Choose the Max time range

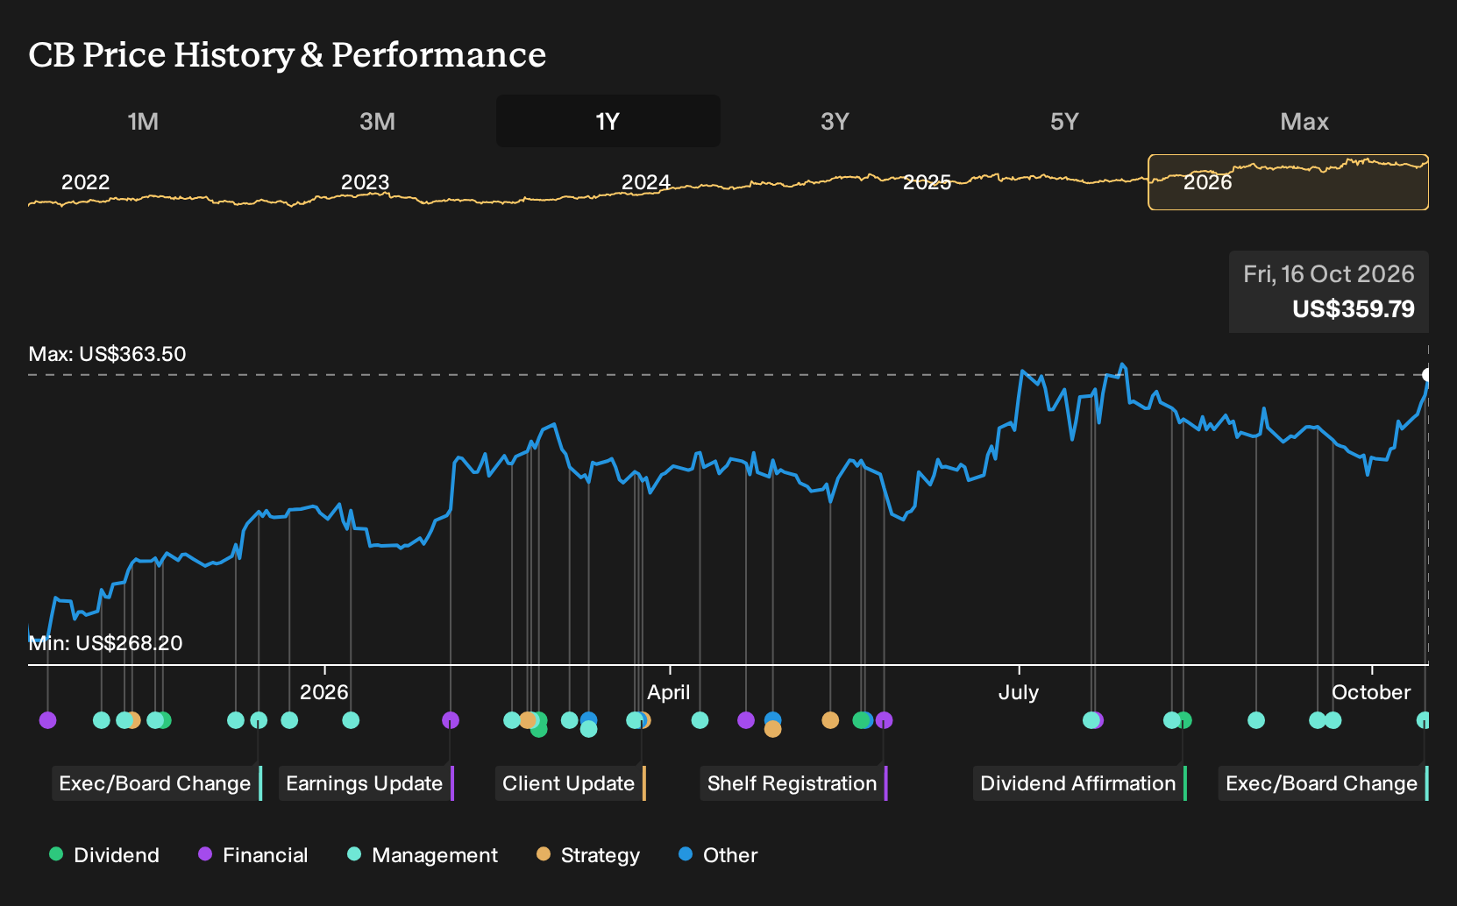coord(1304,121)
